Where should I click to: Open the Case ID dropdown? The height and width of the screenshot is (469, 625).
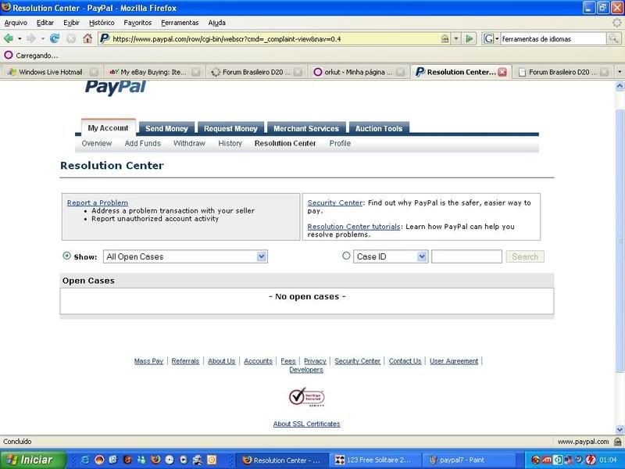tap(391, 256)
